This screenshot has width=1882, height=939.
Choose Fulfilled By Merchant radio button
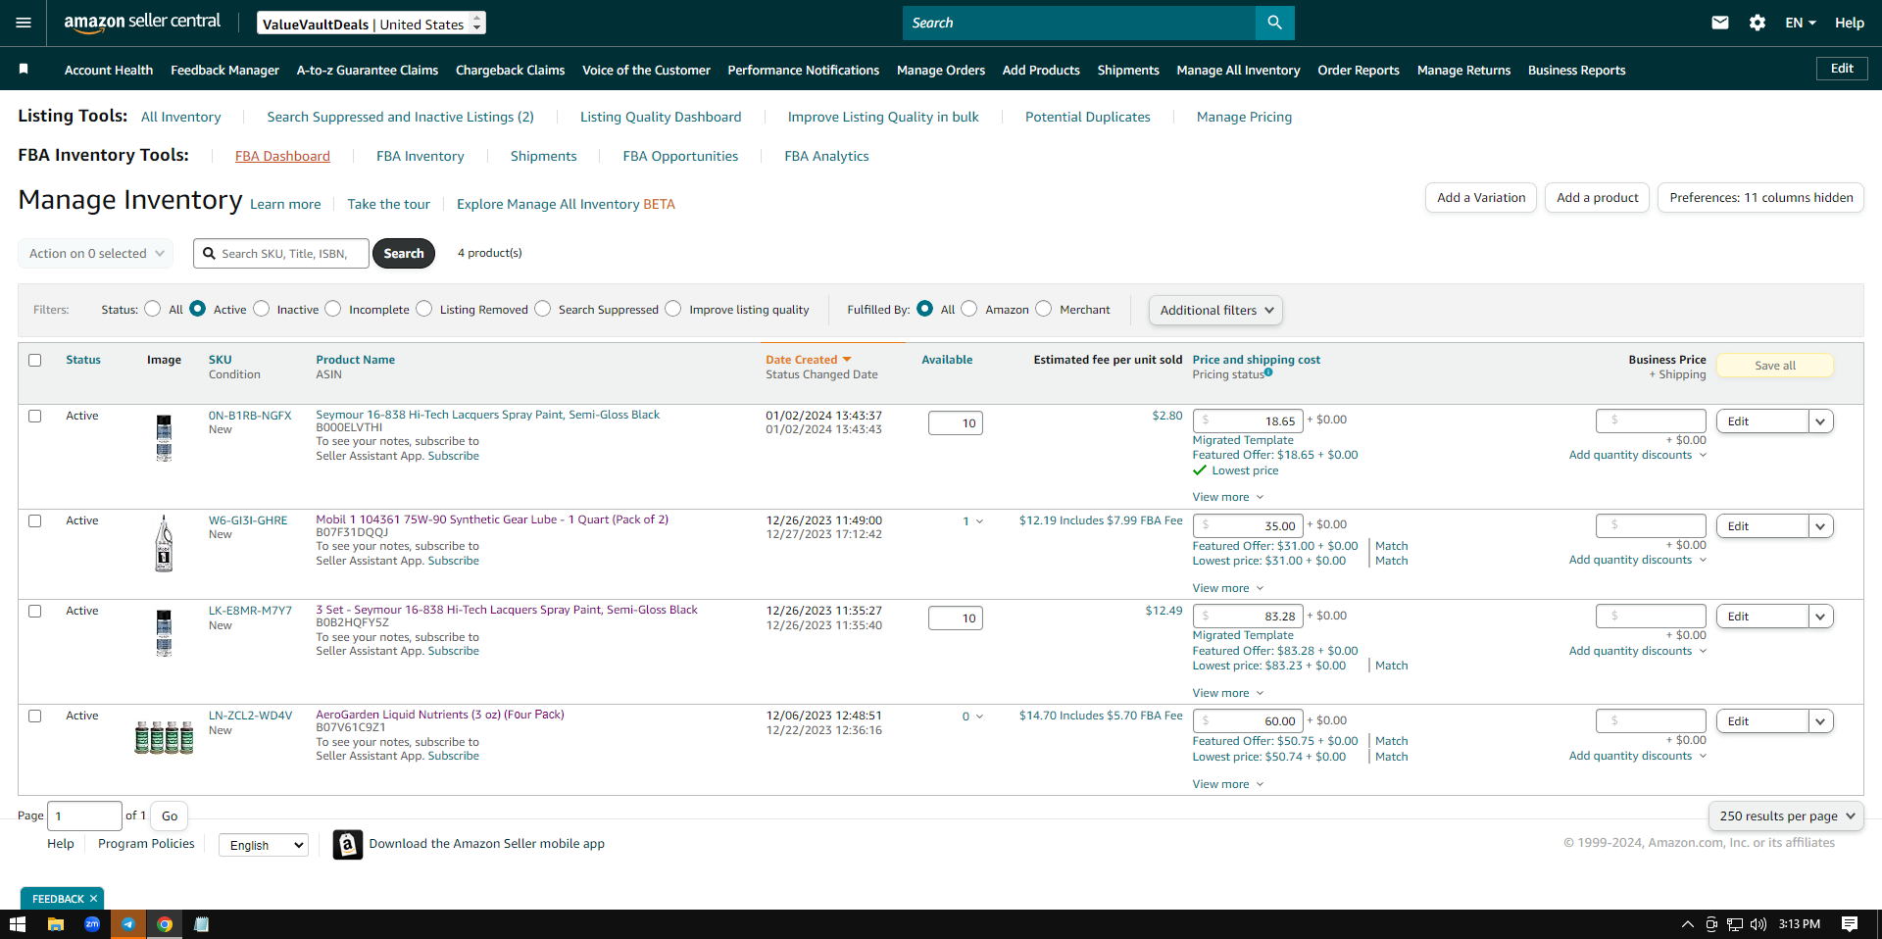point(1044,309)
